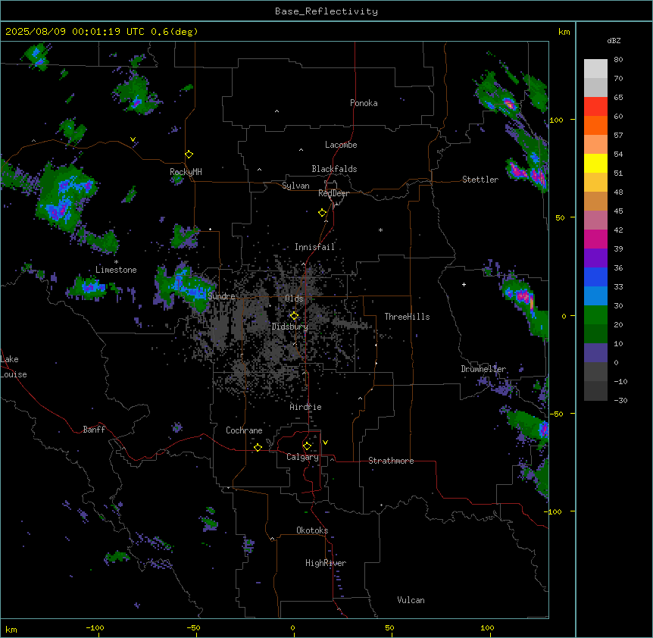Viewport: 653px width, 638px height.
Task: Click the Calgary city label
Action: [303, 457]
